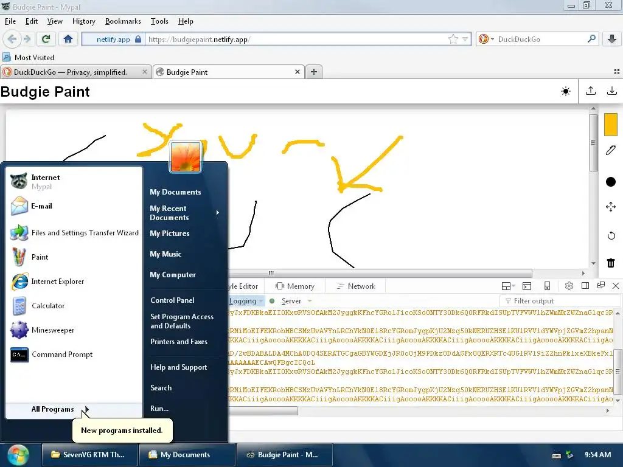The image size is (623, 467).
Task: Open the browser downloads arrow button
Action: (x=612, y=39)
